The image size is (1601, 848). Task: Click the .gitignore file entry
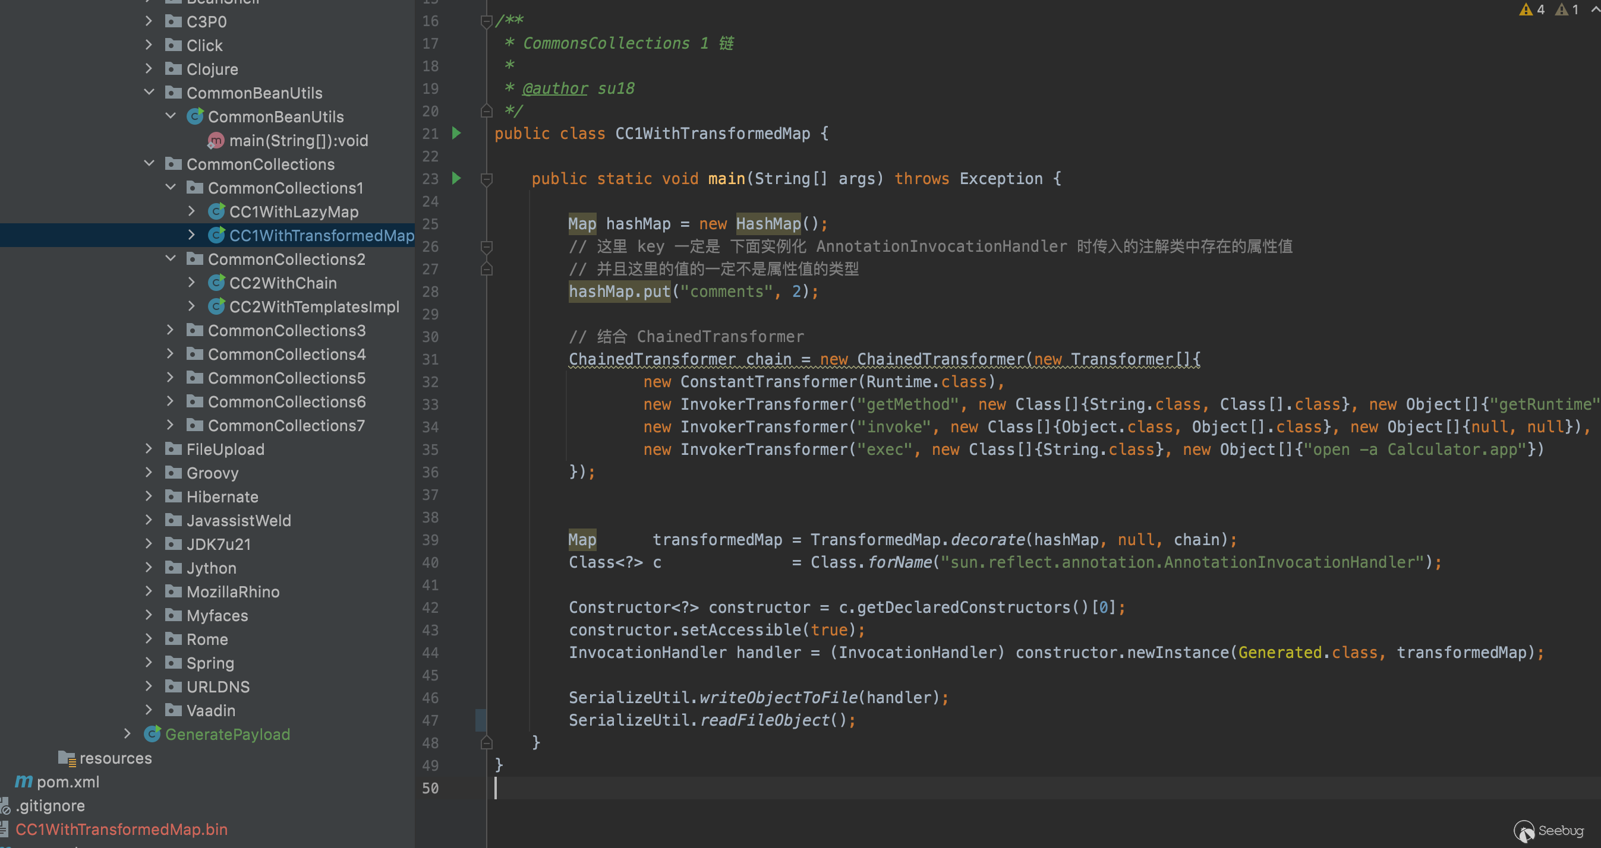point(50,806)
